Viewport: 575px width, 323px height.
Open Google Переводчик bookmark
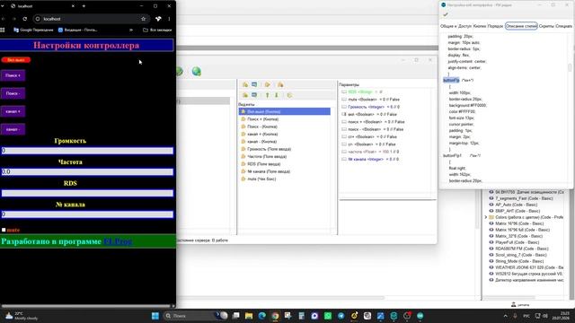33,30
